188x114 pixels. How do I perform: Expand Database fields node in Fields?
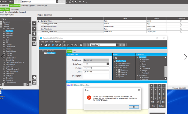click(117, 66)
